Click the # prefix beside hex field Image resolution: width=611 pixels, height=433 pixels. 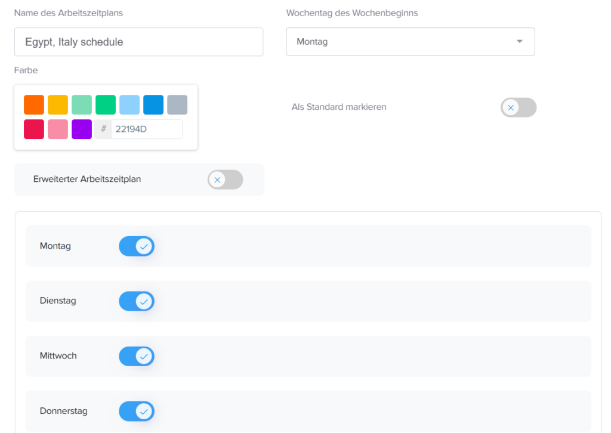pyautogui.click(x=103, y=129)
